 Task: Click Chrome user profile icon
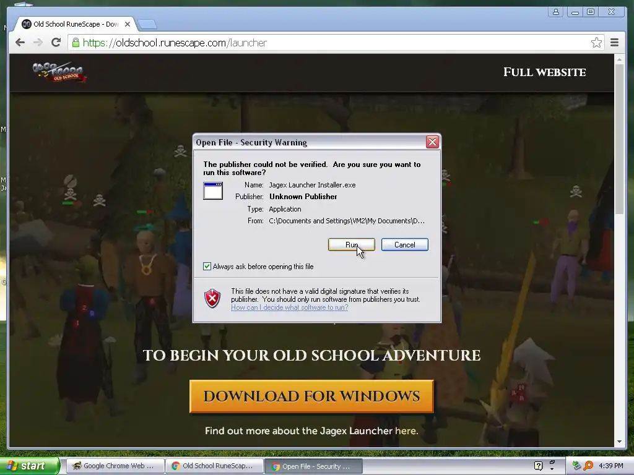pos(556,12)
